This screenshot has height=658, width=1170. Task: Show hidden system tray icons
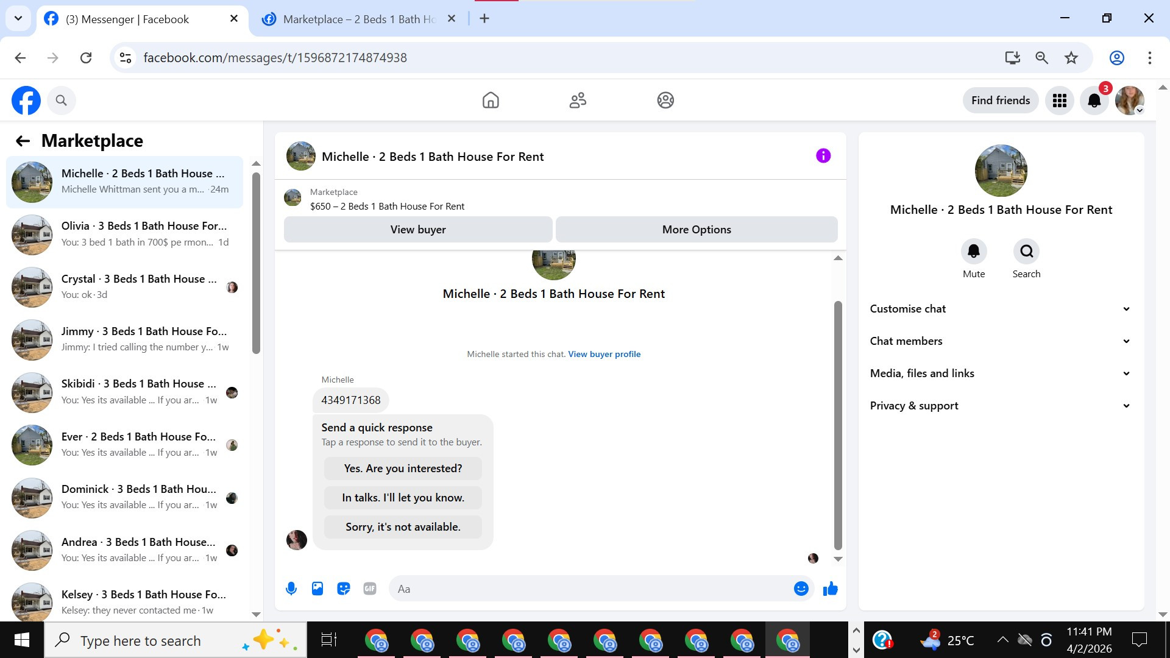(x=1002, y=640)
